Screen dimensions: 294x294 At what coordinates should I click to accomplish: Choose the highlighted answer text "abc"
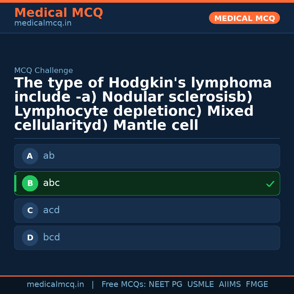[x=51, y=183]
